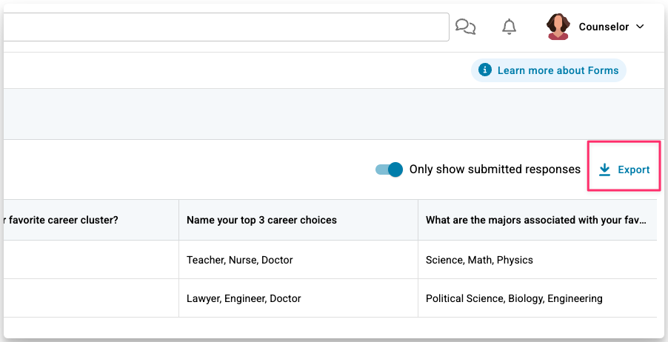Select the 'Lawyer, Engineer, Doctor' cell
Viewport: 668px width, 342px height.
click(244, 299)
